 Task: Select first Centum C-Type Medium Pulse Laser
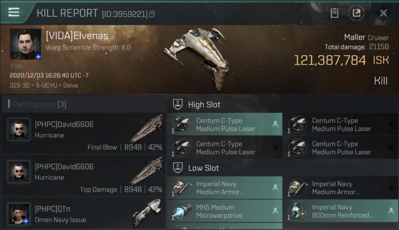(225, 124)
